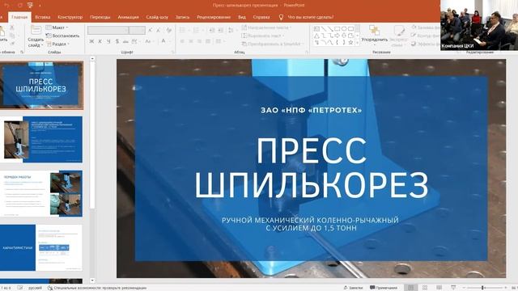518x291 pixels.
Task: Click the Восстановить reset button
Action: coord(62,36)
